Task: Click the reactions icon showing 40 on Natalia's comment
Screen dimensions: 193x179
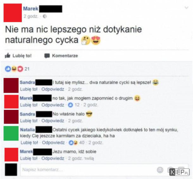Action: (73, 143)
